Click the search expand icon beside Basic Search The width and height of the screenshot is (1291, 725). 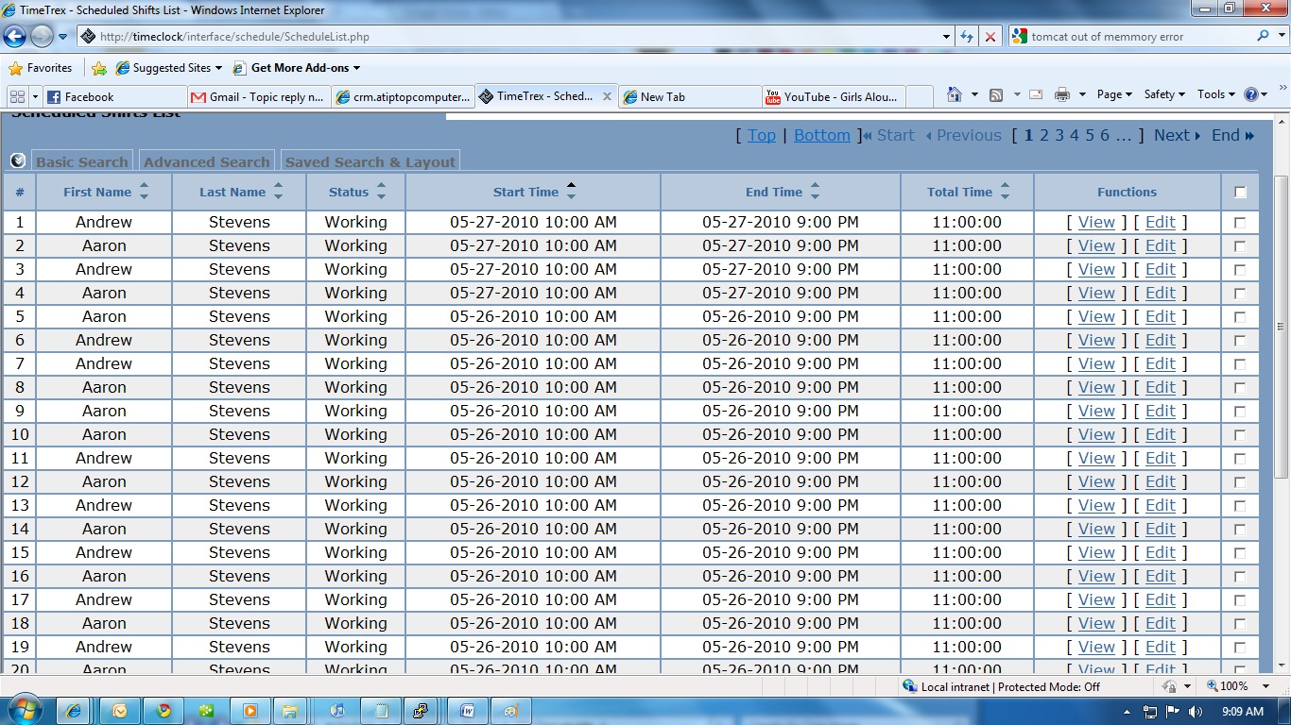pyautogui.click(x=18, y=160)
